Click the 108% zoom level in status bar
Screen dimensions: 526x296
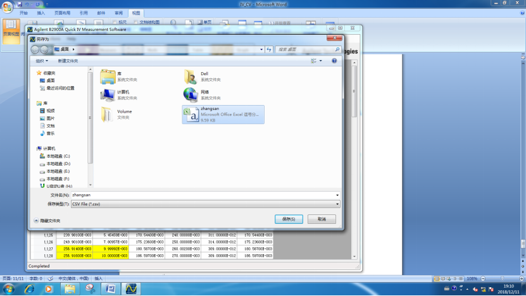[x=472, y=278]
